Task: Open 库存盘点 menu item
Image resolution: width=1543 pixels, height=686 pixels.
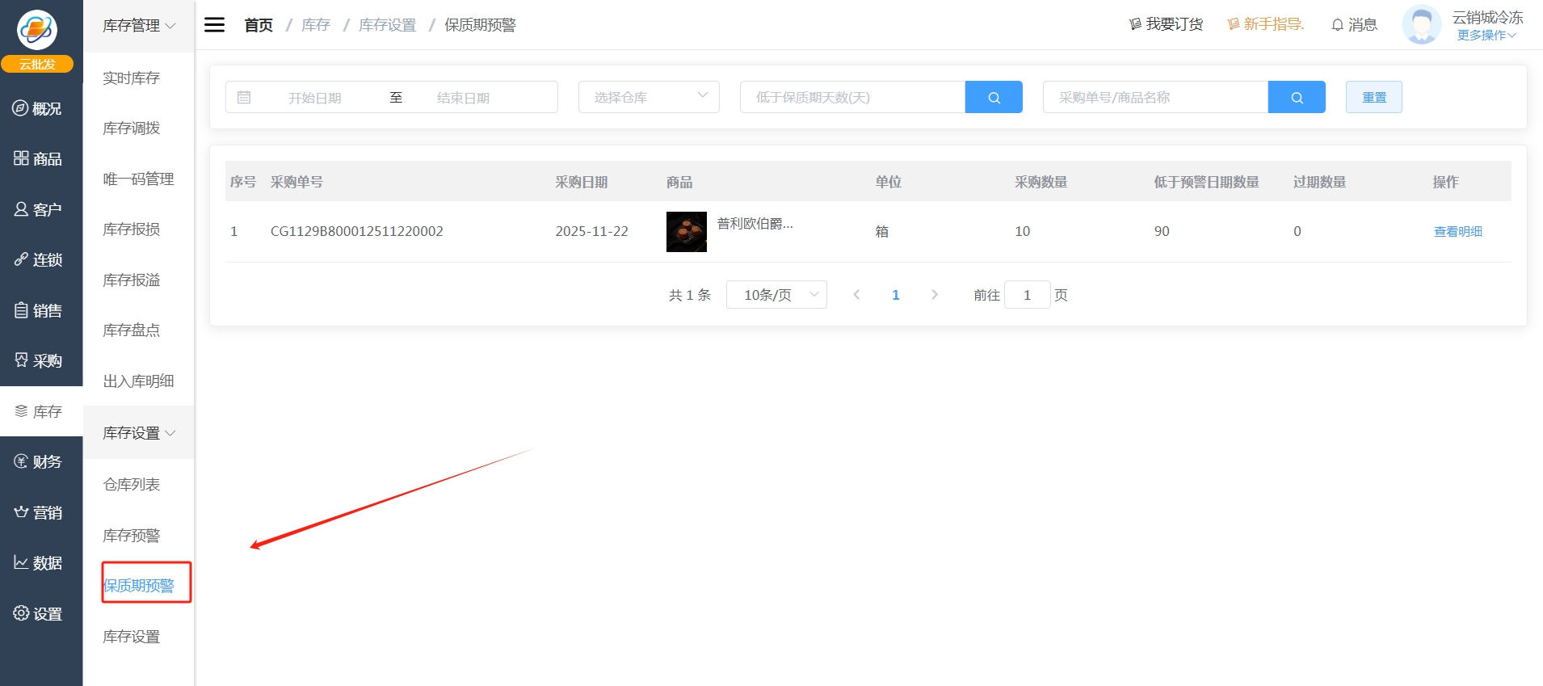Action: point(132,330)
